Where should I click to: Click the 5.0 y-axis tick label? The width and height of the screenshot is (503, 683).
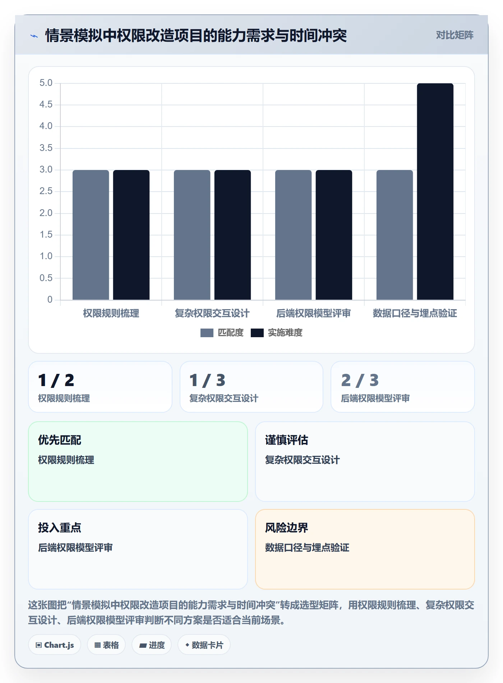pyautogui.click(x=46, y=83)
